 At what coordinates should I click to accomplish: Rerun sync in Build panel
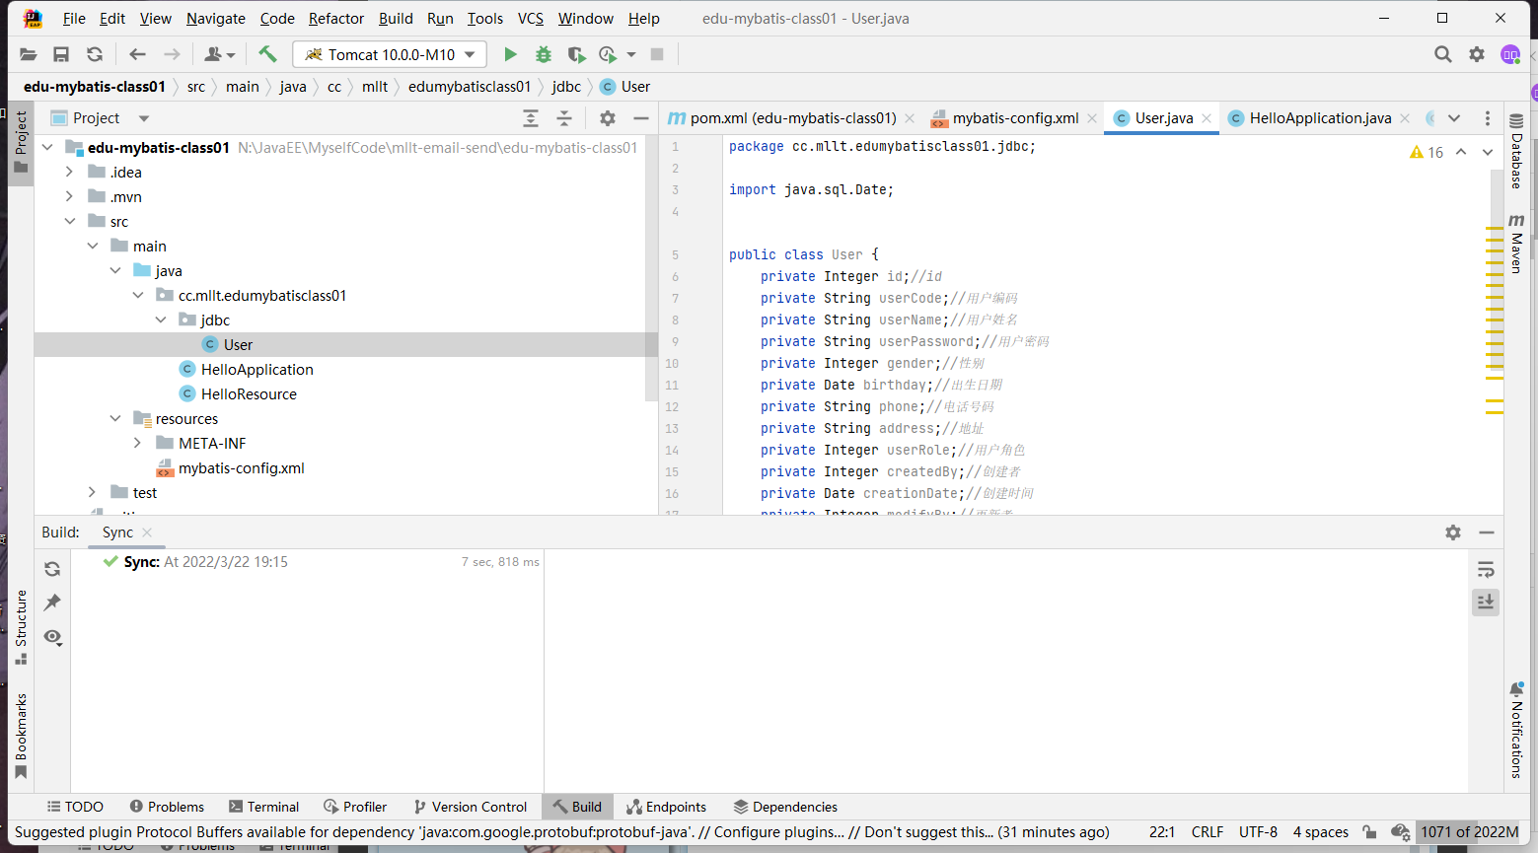point(52,569)
